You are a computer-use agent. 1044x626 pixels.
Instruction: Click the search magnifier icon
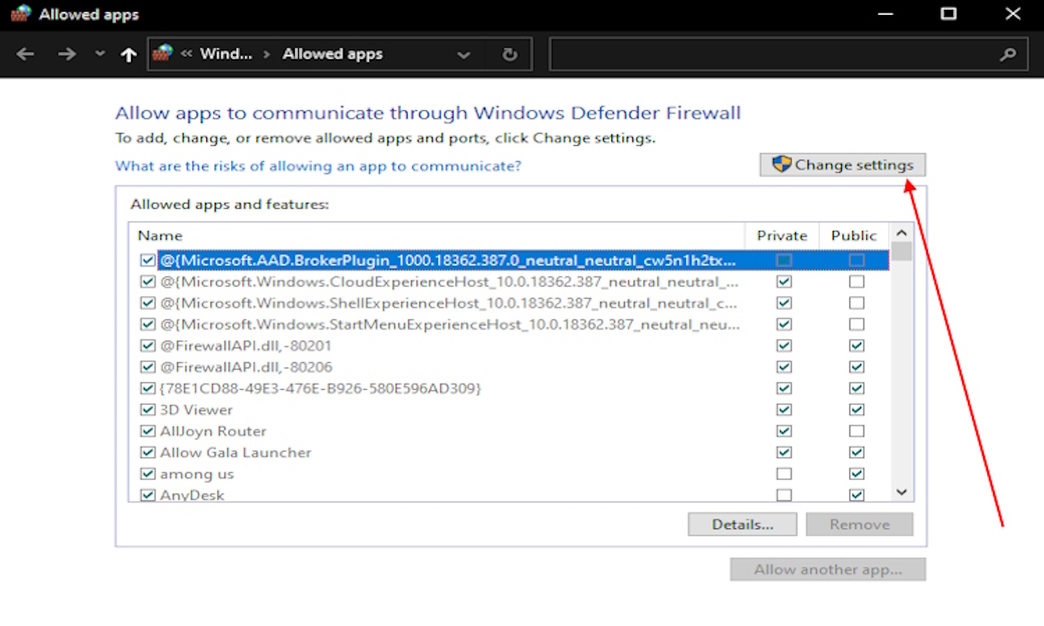click(x=1008, y=54)
